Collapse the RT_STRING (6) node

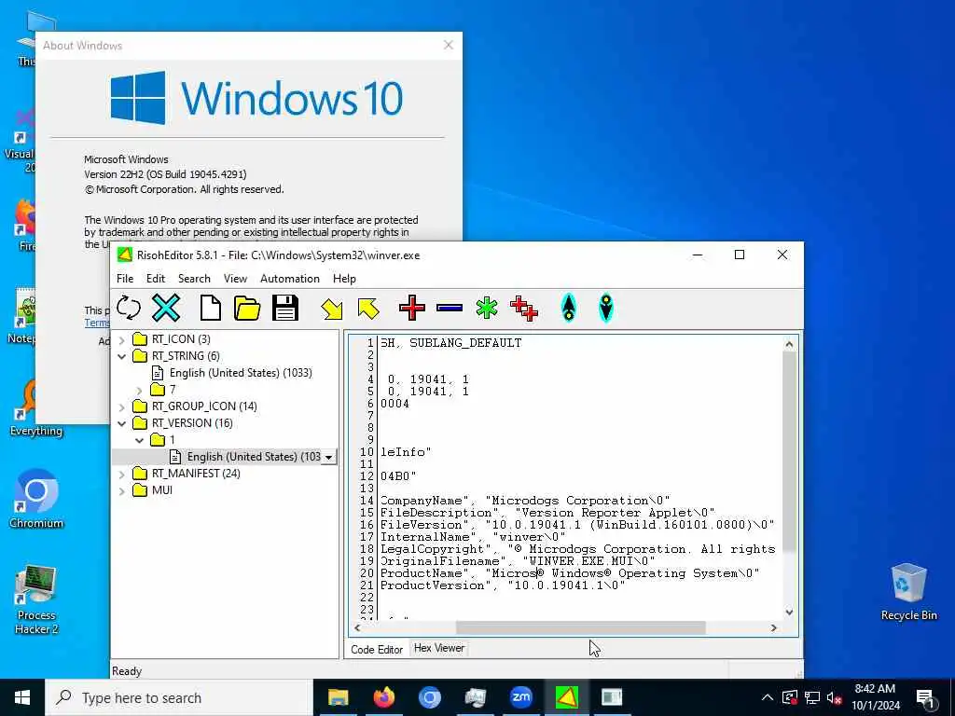(122, 356)
